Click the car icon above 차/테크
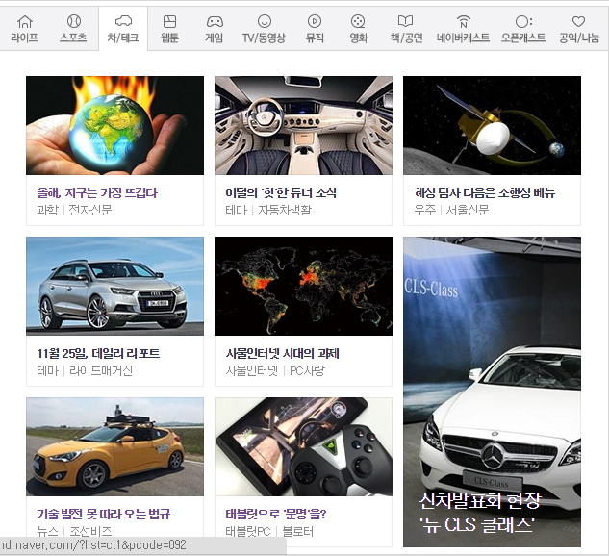The width and height of the screenshot is (609, 556). click(123, 21)
